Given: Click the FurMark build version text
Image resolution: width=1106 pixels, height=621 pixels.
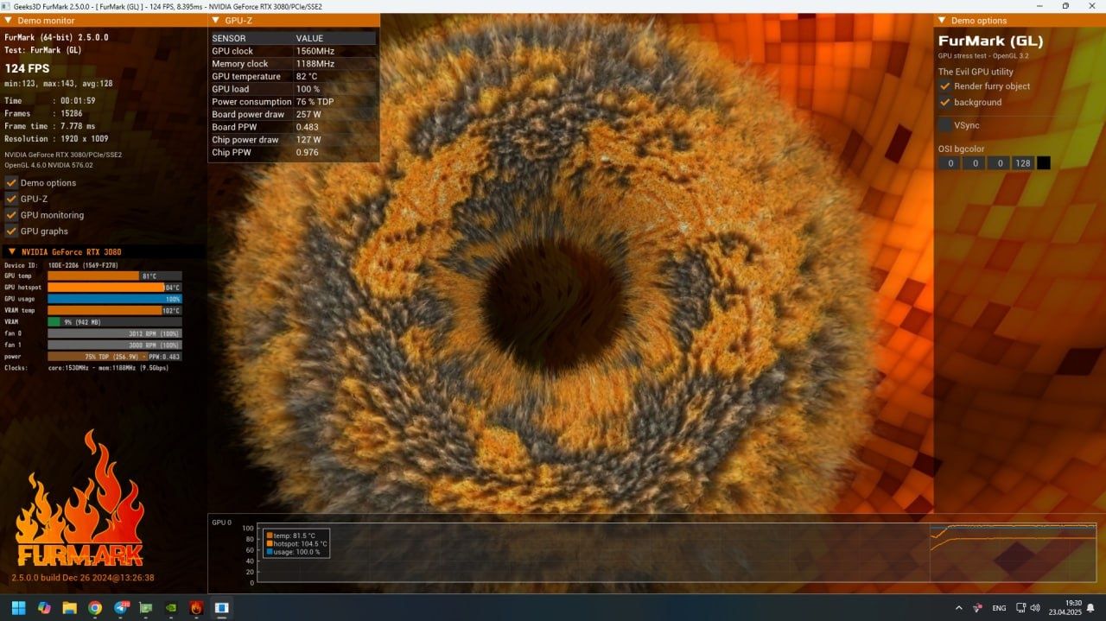Looking at the screenshot, I should click(x=83, y=578).
